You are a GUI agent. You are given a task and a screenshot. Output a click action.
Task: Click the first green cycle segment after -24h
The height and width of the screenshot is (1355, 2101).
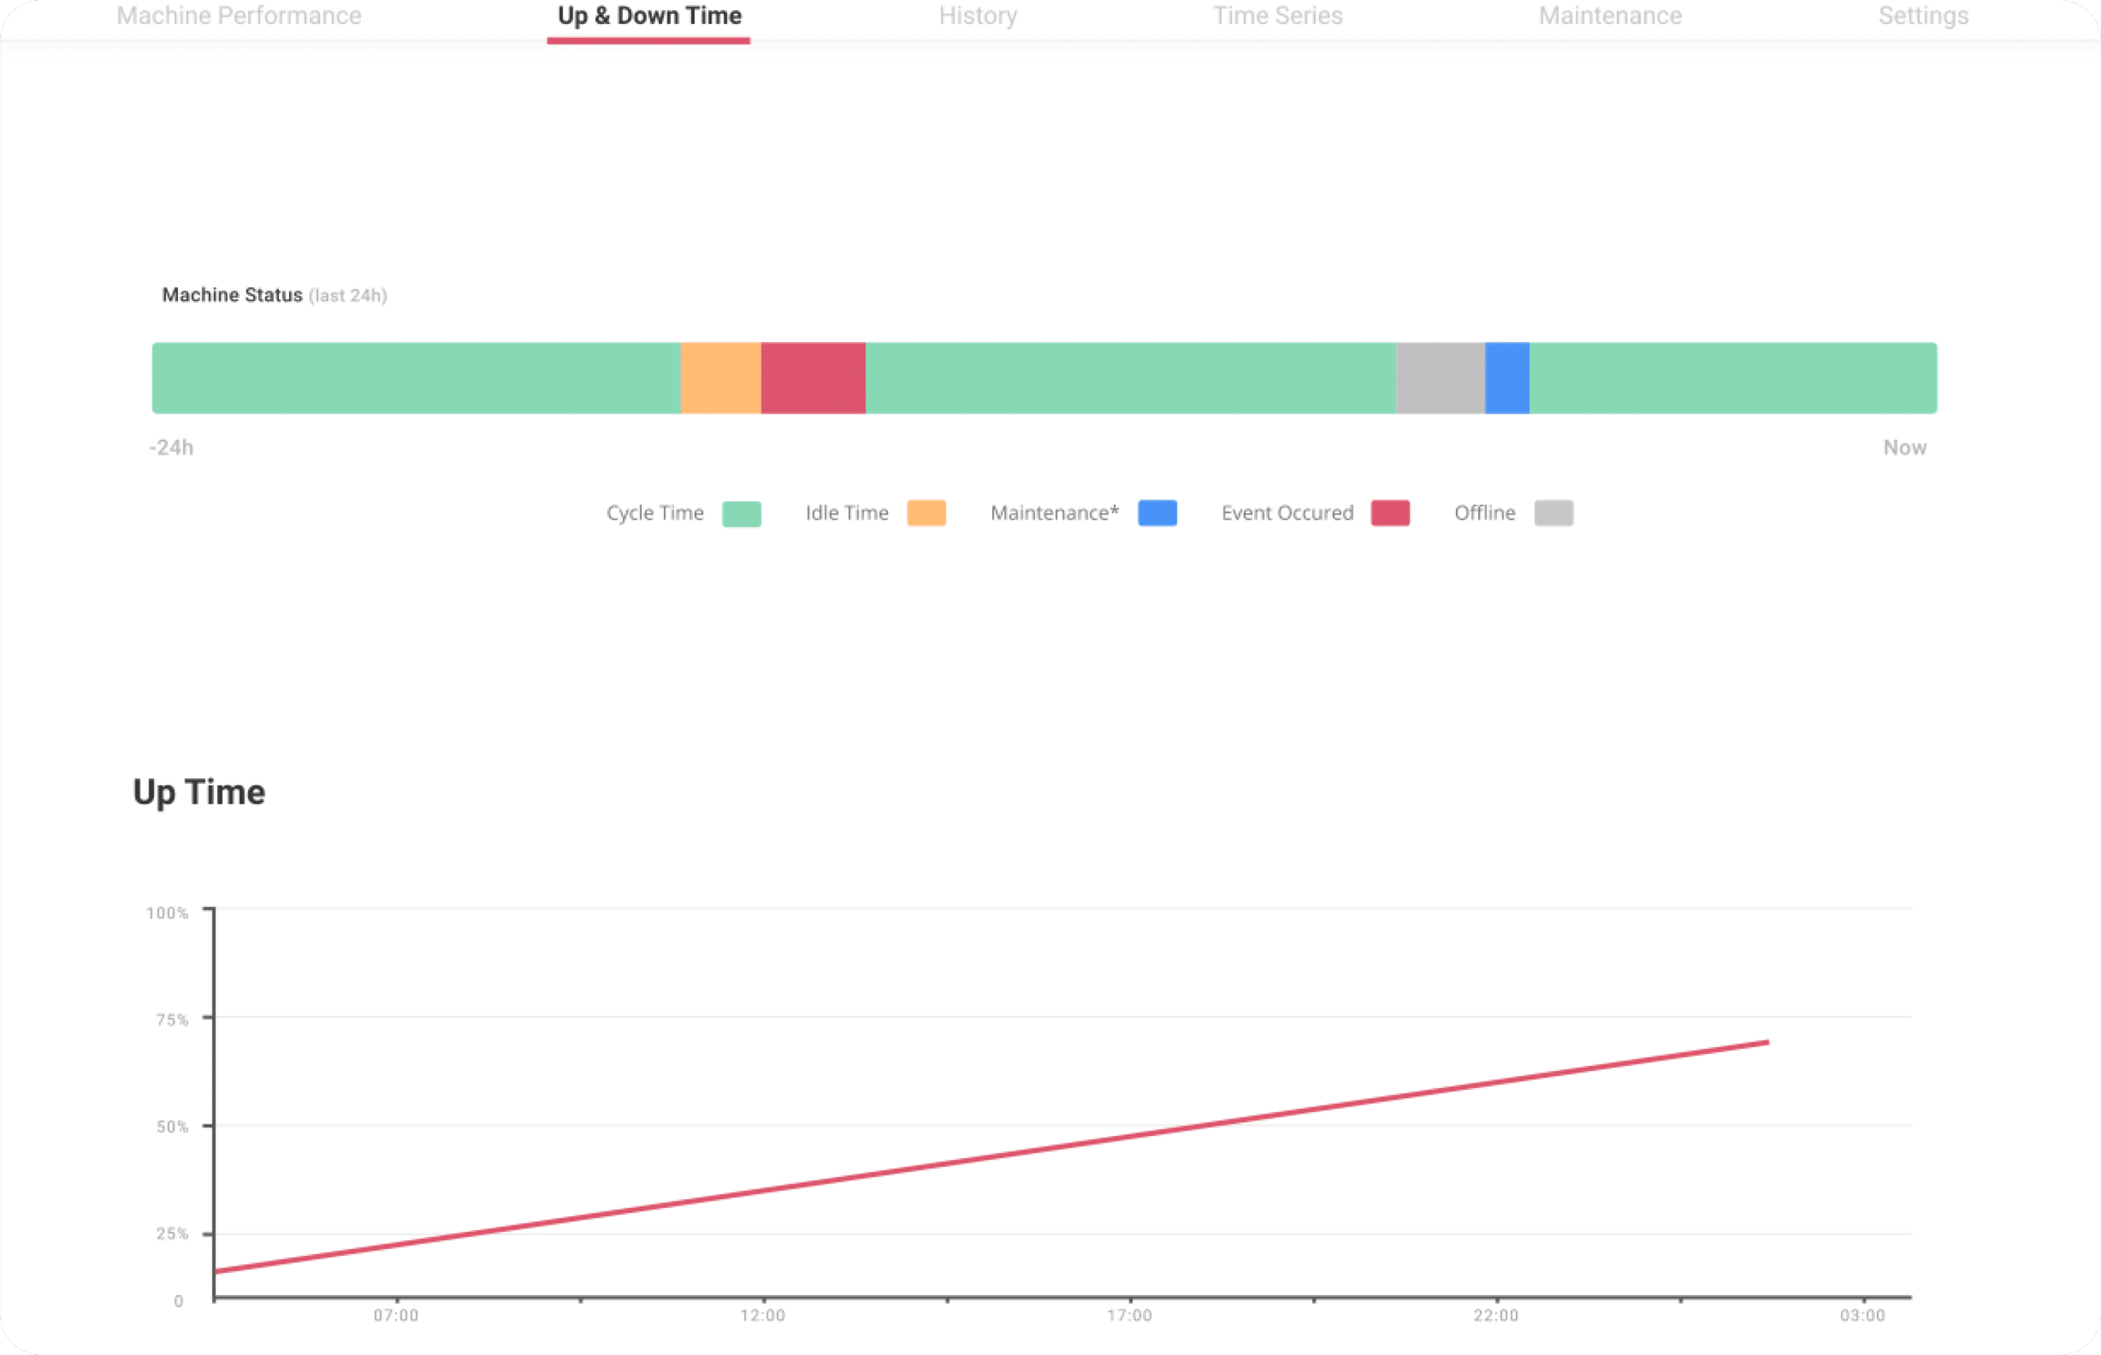[x=416, y=378]
